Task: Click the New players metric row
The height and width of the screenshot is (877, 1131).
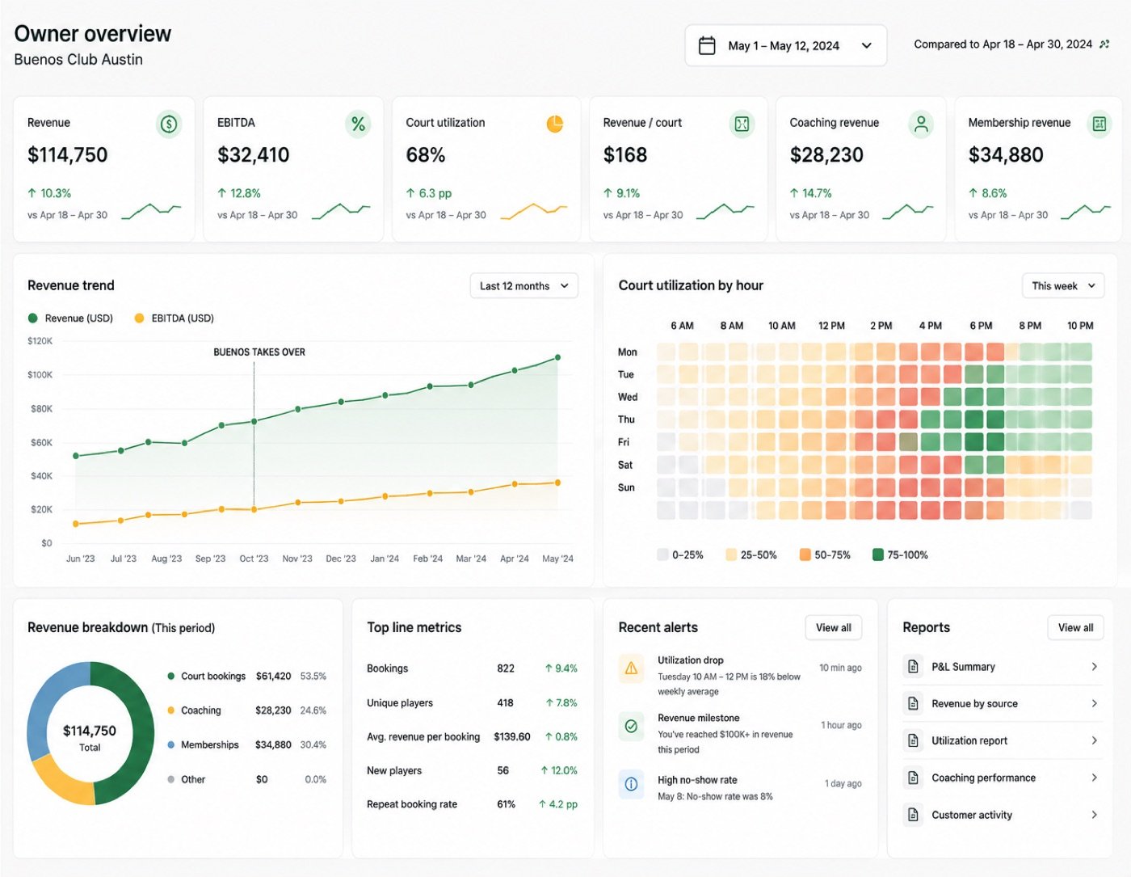Action: click(472, 770)
